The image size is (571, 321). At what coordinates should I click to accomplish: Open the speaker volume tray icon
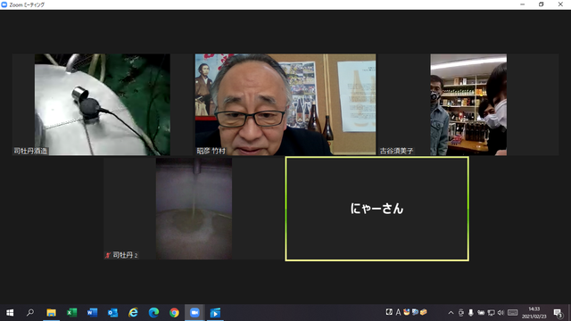[x=501, y=313]
